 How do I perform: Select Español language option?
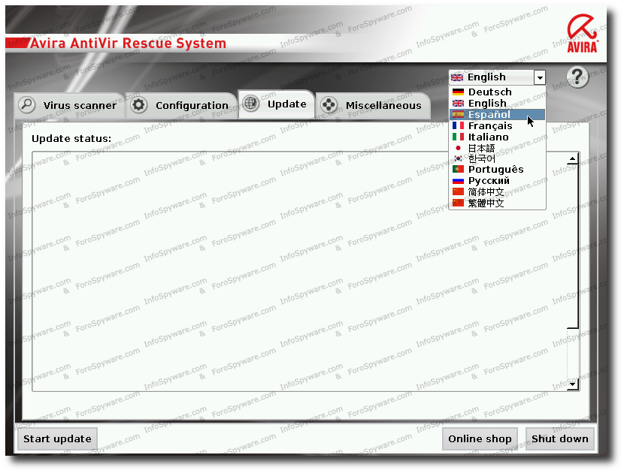pos(498,114)
